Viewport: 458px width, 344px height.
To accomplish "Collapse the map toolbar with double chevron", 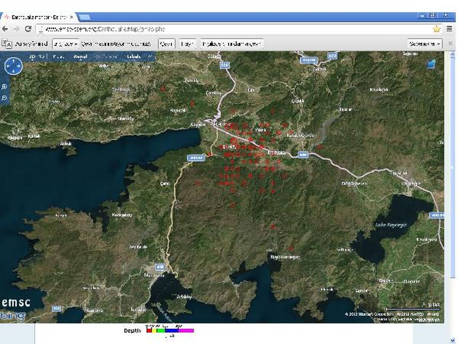I will [150, 57].
